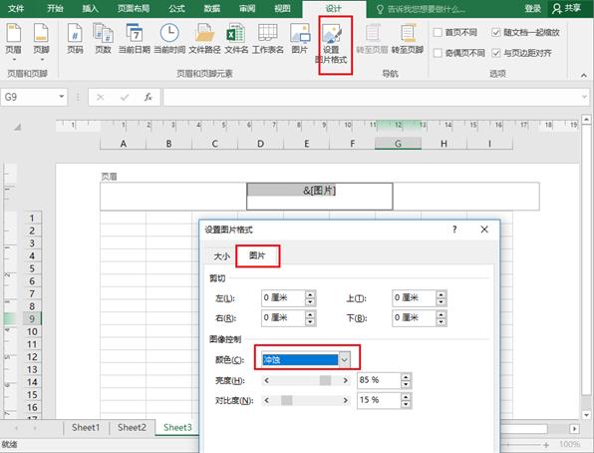Enable 首页不同 checkbox
This screenshot has height=453, width=594.
tap(438, 32)
